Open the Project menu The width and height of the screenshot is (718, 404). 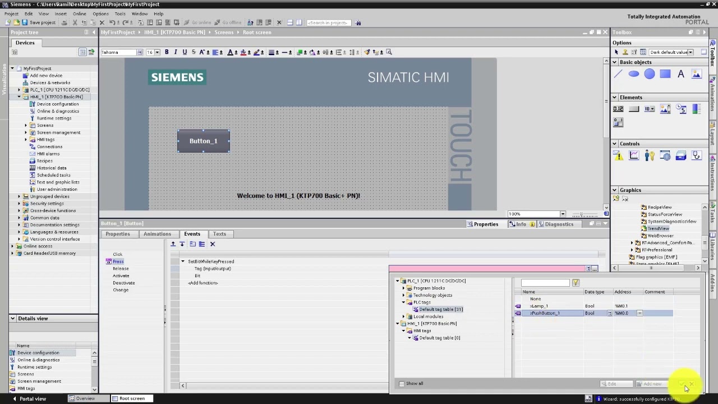click(11, 13)
